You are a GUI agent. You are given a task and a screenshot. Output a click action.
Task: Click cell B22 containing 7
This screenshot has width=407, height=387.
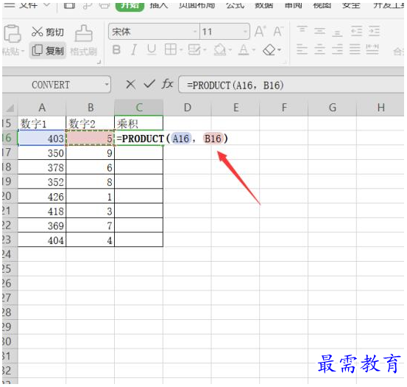pos(91,226)
